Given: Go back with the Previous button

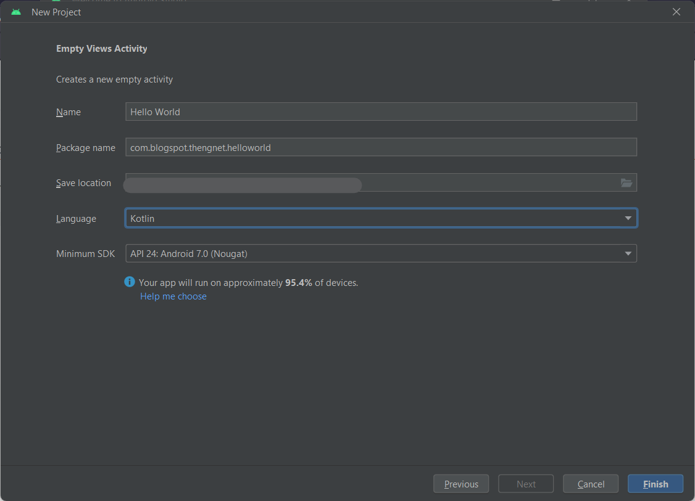Looking at the screenshot, I should click(x=461, y=484).
